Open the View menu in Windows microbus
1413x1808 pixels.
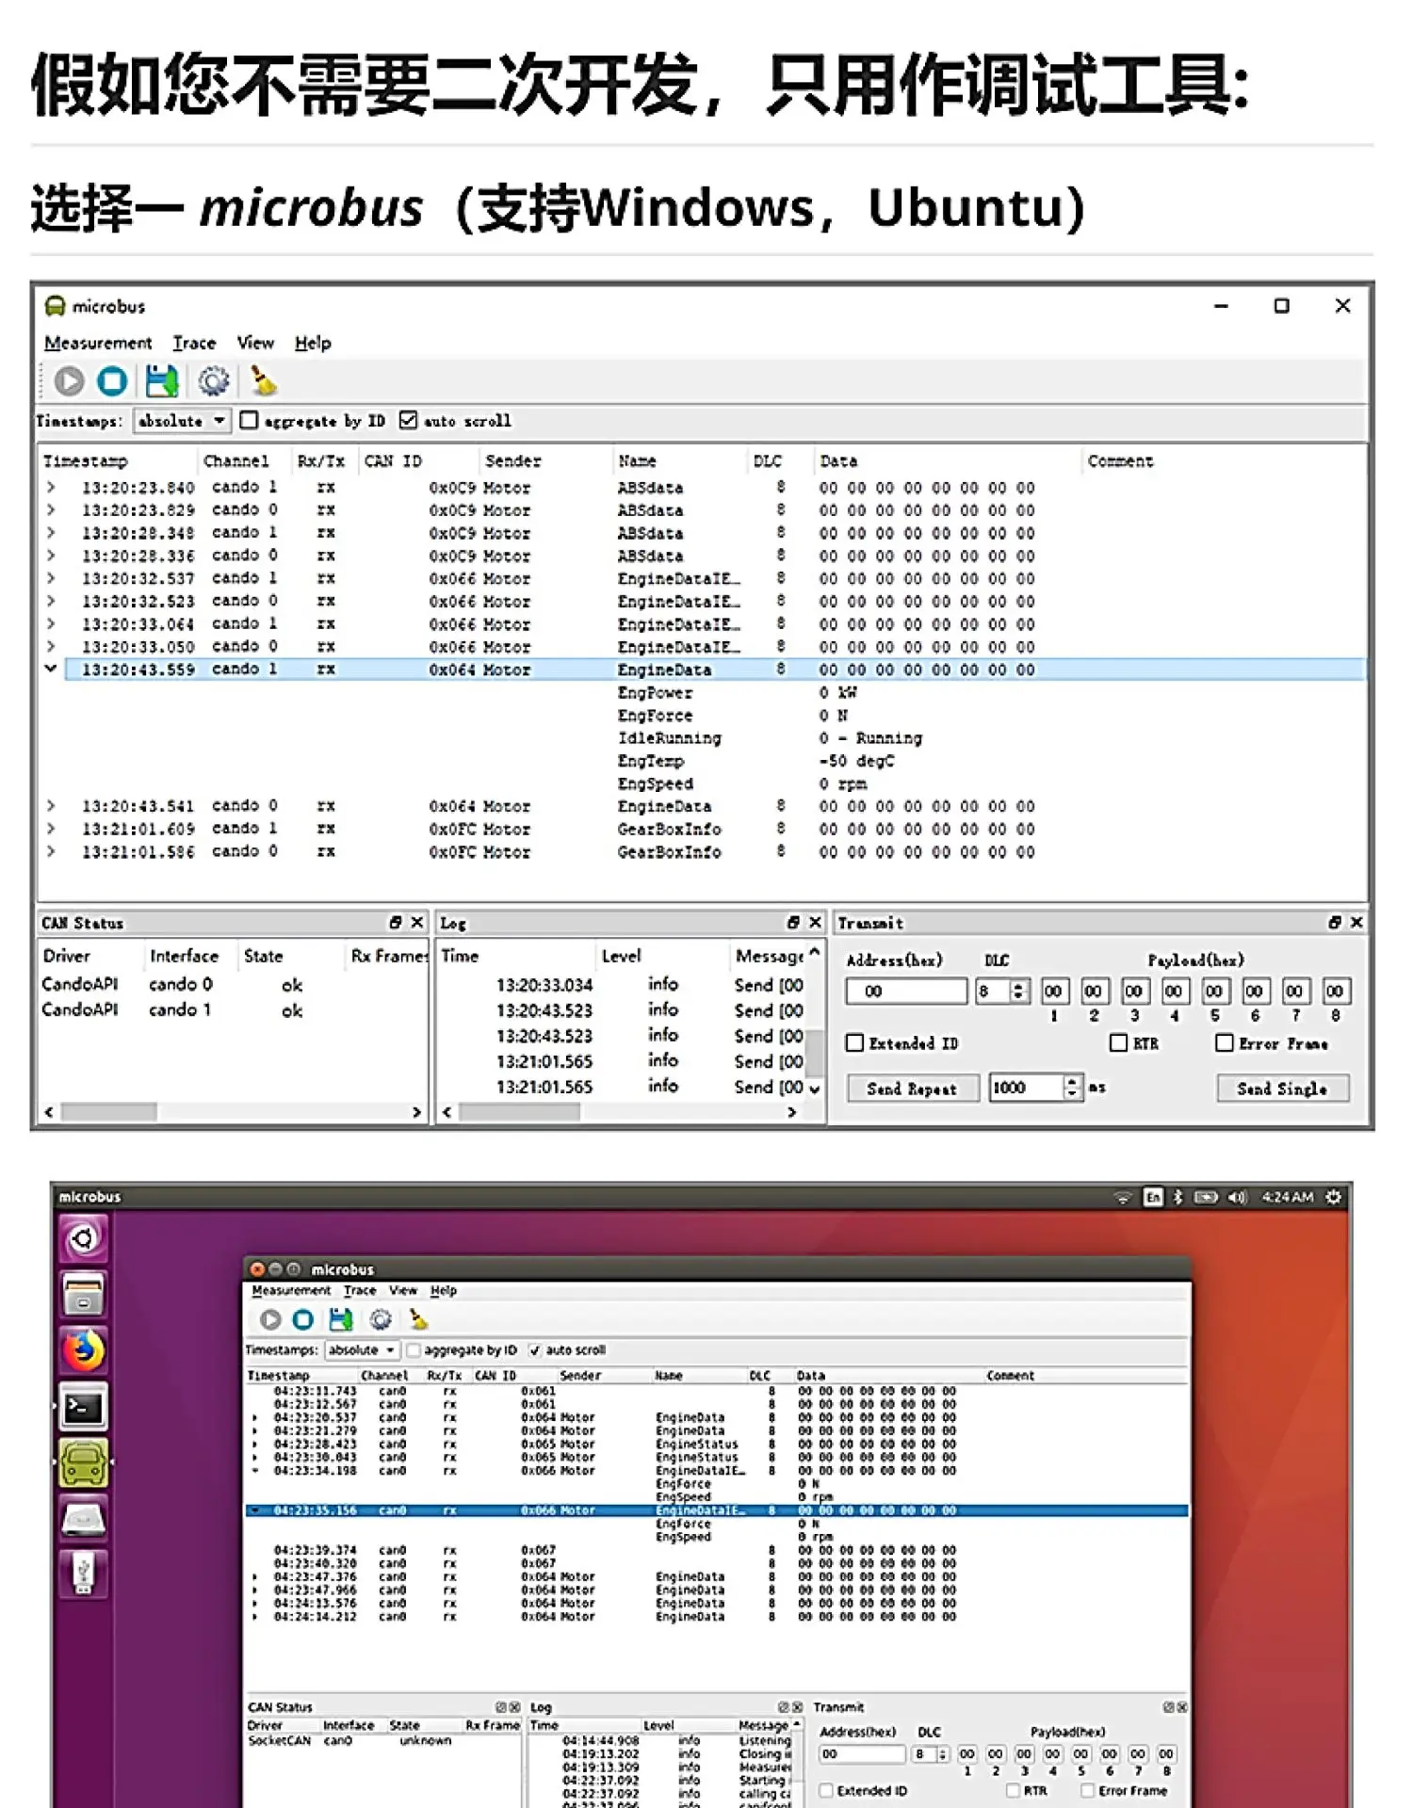click(255, 343)
